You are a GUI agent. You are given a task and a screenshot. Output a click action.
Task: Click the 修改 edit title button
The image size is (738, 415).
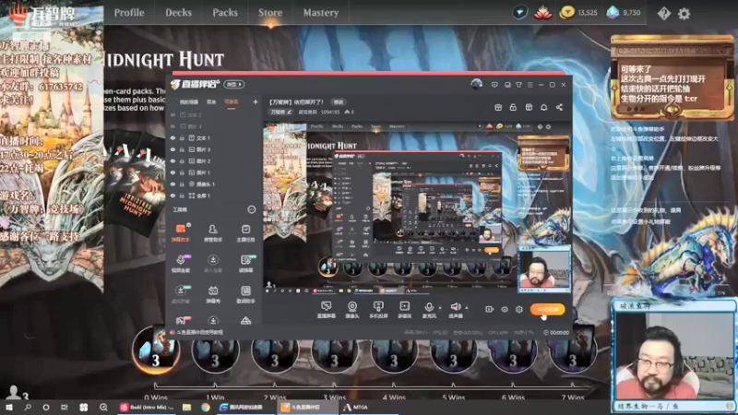(339, 102)
